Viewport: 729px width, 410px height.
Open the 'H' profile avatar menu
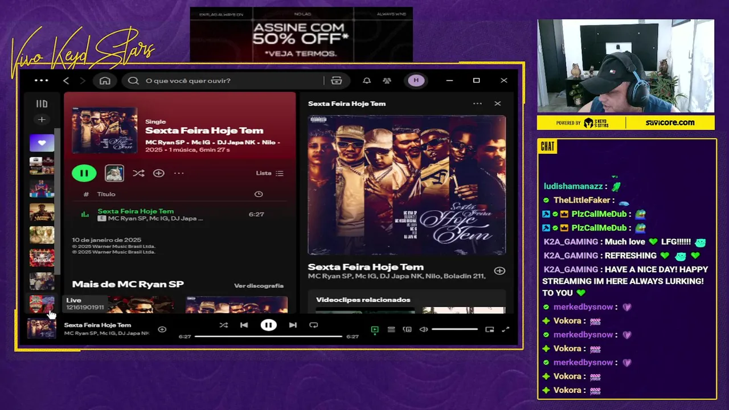tap(416, 80)
